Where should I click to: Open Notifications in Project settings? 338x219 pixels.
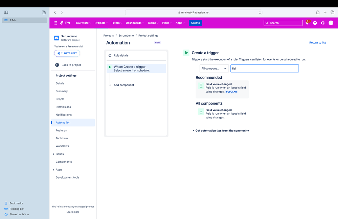point(73,115)
